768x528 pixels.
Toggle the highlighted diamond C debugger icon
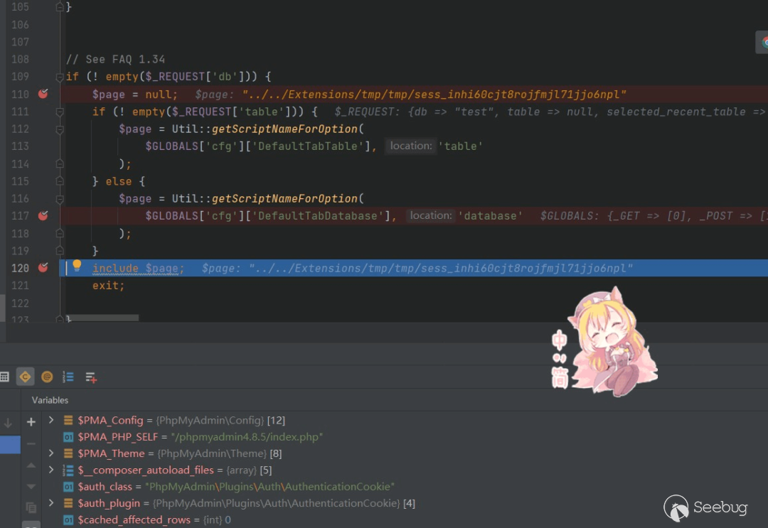click(x=25, y=377)
